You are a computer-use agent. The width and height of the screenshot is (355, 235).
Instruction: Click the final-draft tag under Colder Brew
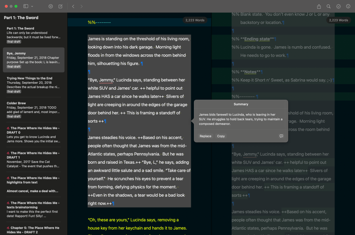(x=14, y=117)
